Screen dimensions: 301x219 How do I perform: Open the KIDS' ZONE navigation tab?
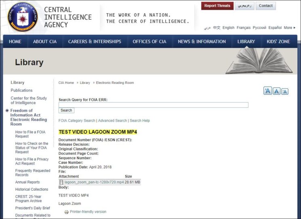[x=278, y=42]
